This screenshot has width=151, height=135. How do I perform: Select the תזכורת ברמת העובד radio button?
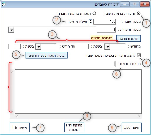coord(139,13)
